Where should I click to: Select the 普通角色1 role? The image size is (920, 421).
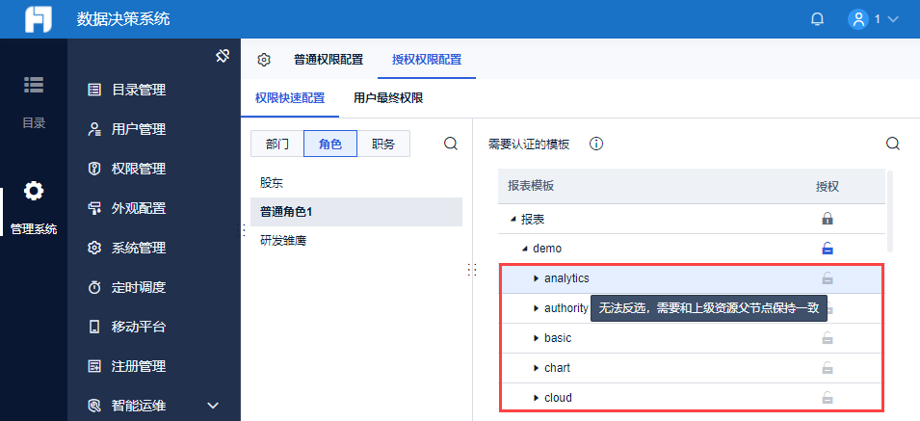356,212
